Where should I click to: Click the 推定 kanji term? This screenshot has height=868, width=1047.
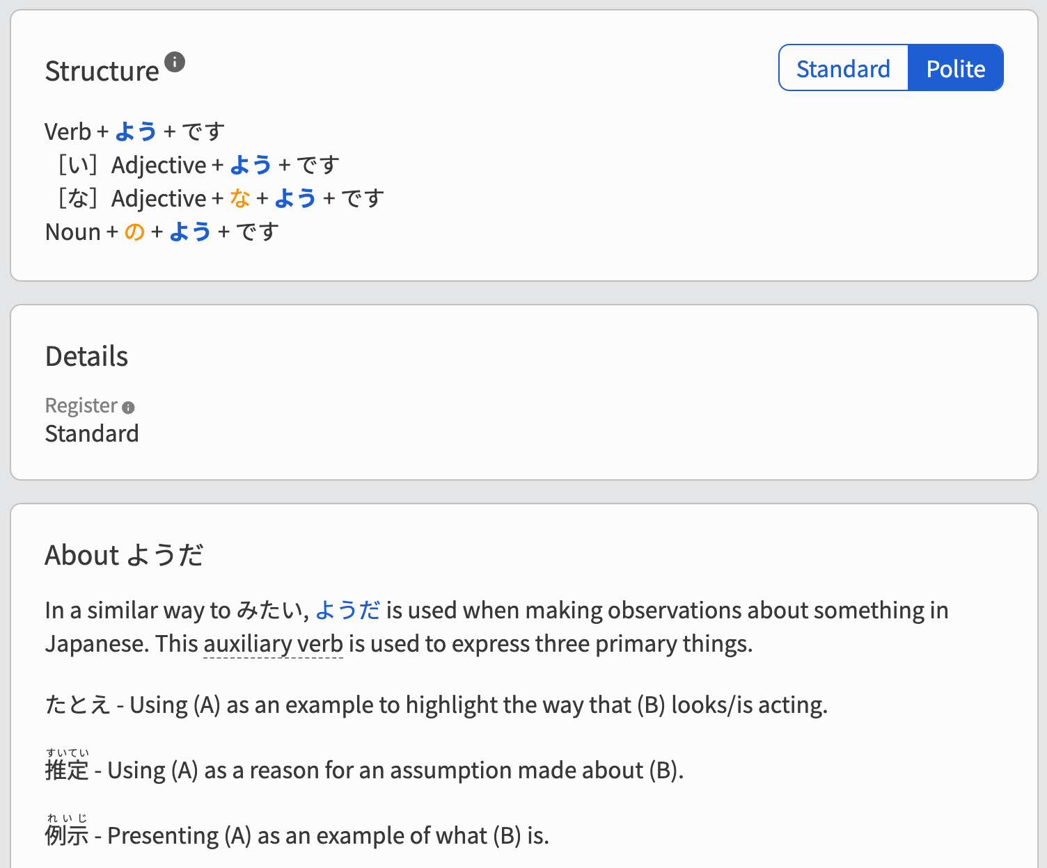tap(67, 770)
